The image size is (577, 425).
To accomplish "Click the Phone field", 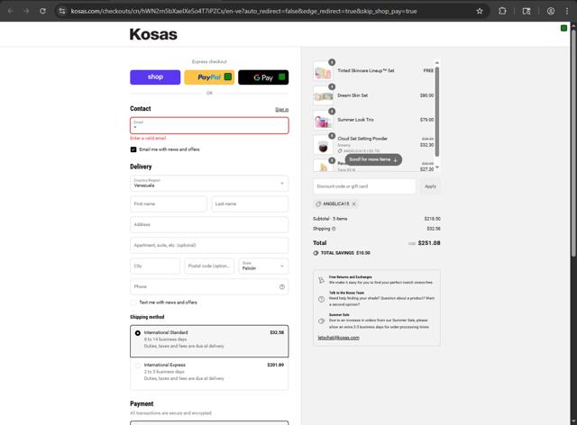I will point(209,286).
